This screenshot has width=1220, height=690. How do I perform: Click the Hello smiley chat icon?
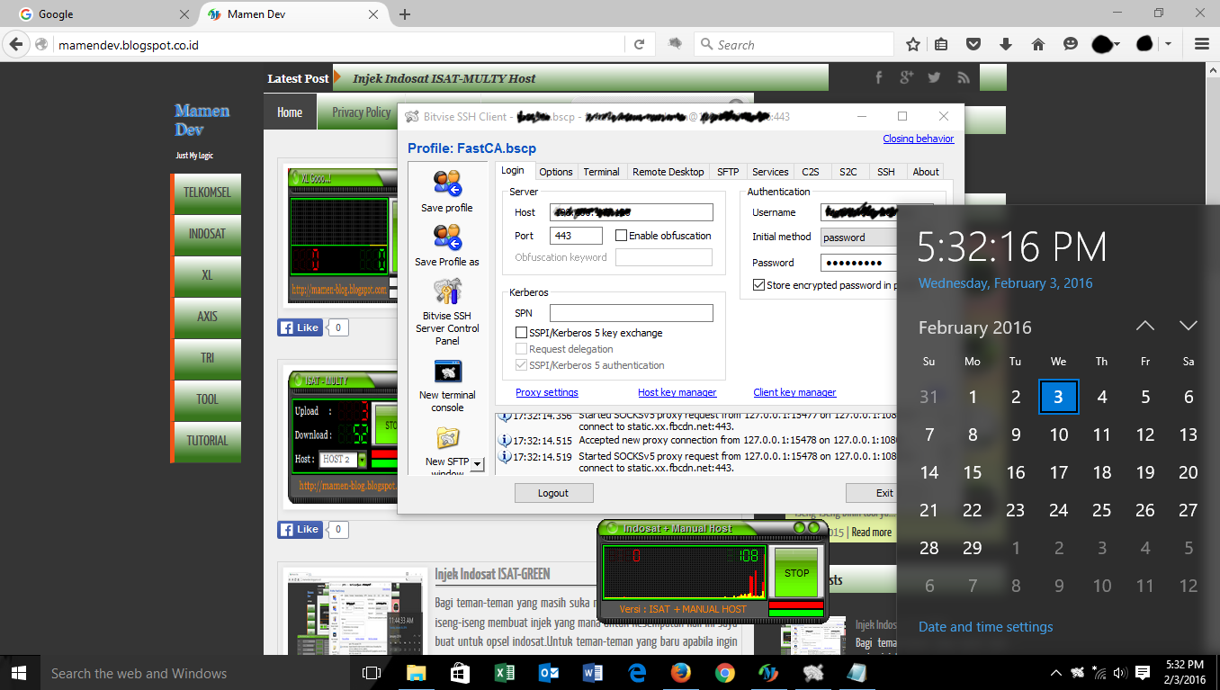click(1070, 44)
